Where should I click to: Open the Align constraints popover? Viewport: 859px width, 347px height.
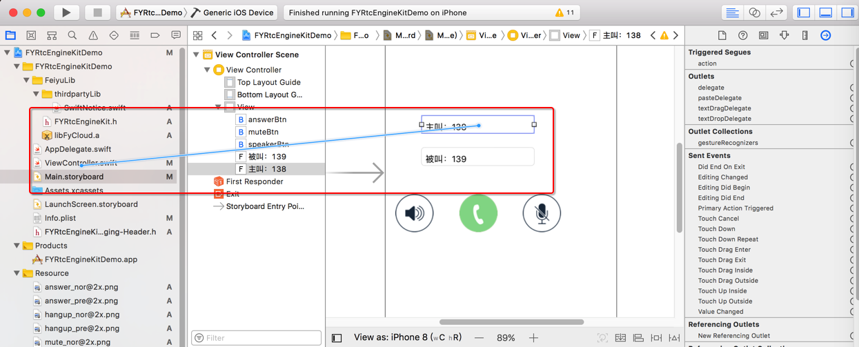[638, 338]
